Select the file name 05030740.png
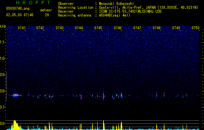This screenshot has width=204, height=130. [18, 8]
